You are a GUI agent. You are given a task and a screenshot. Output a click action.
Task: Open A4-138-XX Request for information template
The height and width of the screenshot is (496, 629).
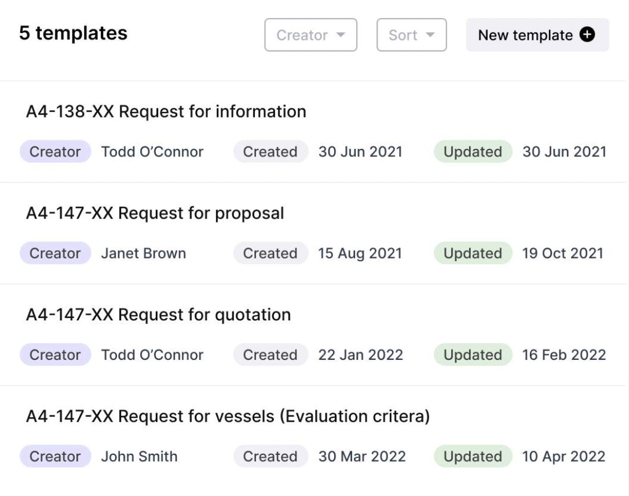coord(166,111)
